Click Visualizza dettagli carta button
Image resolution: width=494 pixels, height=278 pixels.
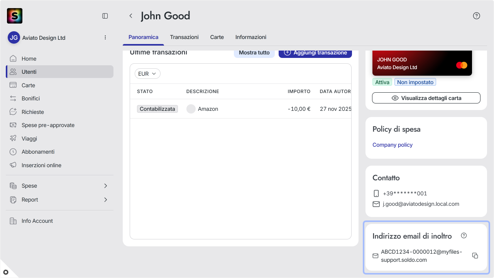click(426, 98)
